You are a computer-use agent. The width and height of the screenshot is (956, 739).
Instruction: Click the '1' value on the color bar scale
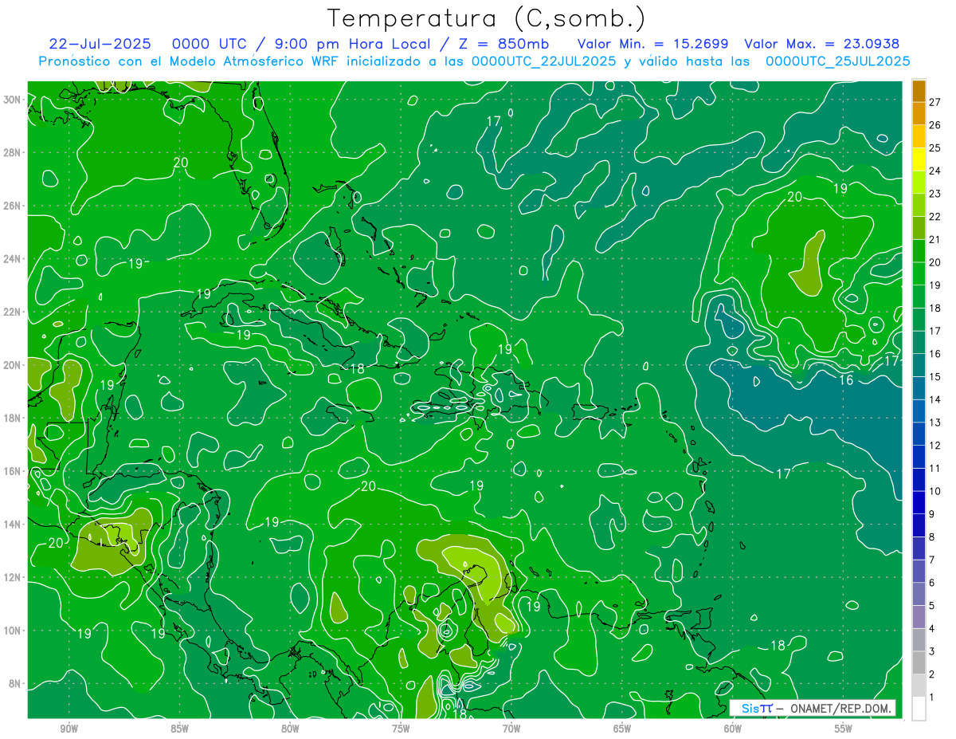(932, 698)
